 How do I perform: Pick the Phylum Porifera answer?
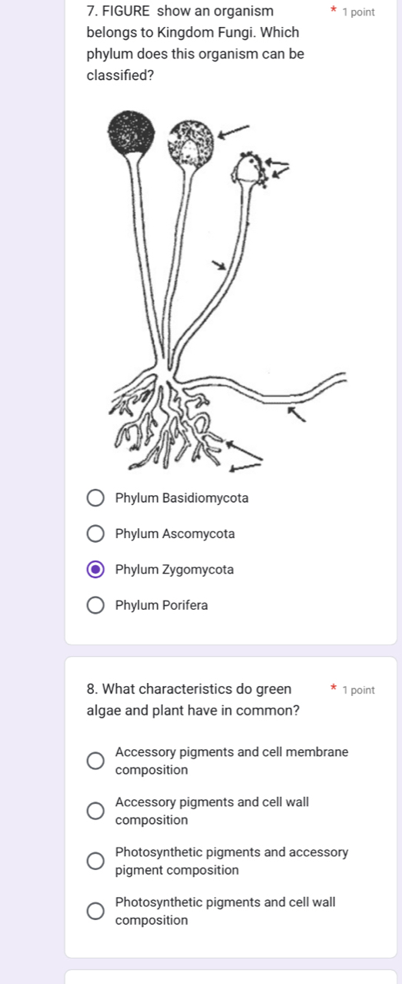coord(95,606)
